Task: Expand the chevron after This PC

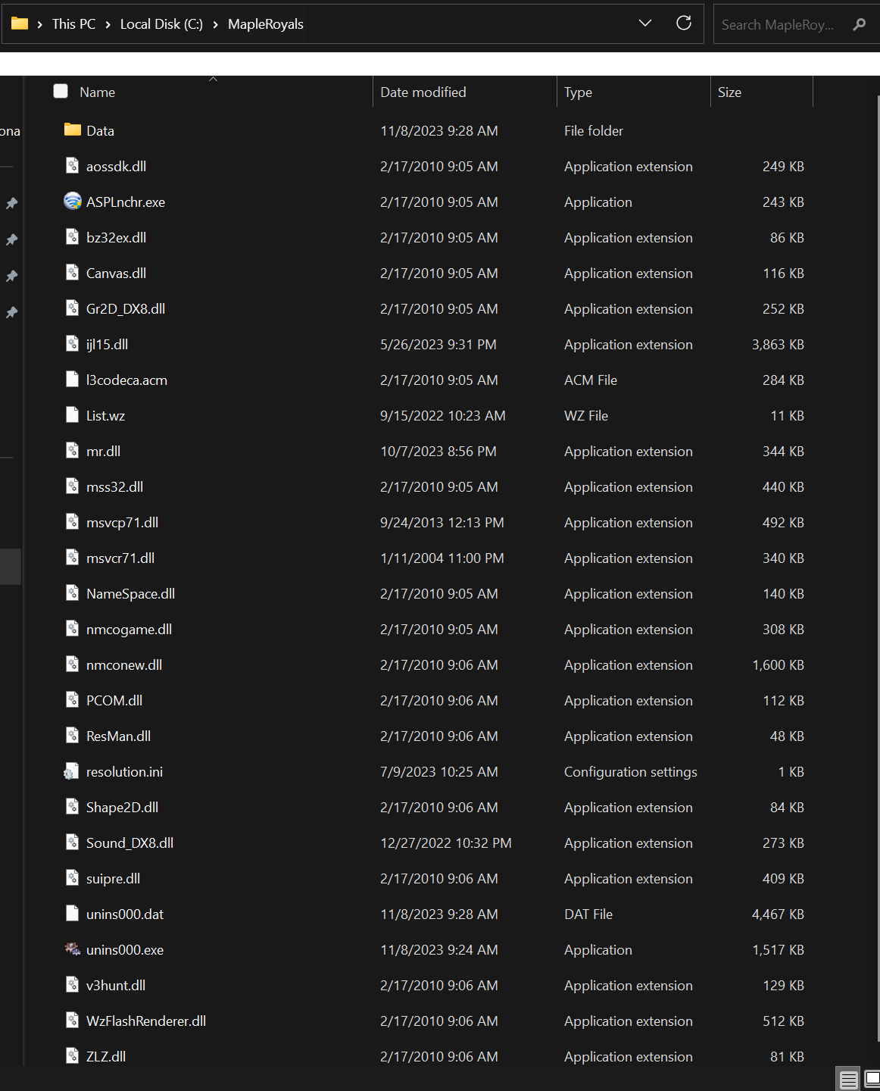Action: (x=108, y=25)
